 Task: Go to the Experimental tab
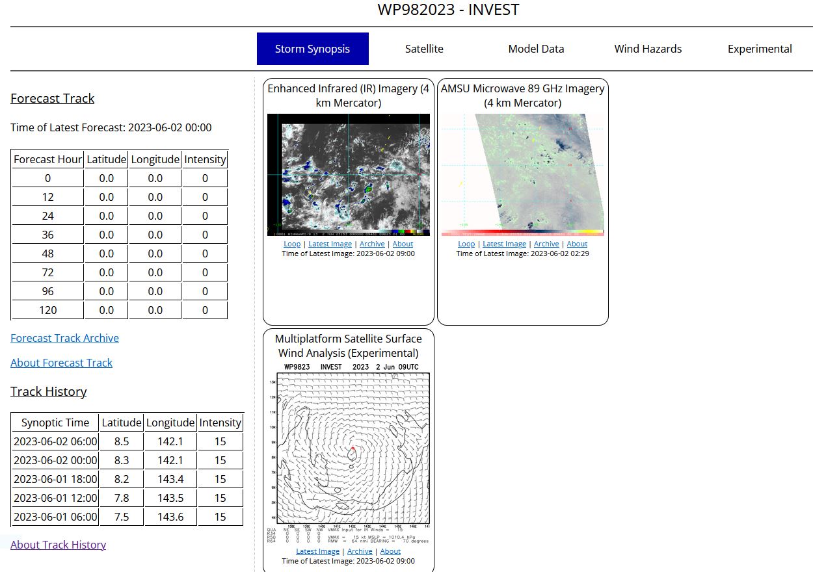coord(760,49)
